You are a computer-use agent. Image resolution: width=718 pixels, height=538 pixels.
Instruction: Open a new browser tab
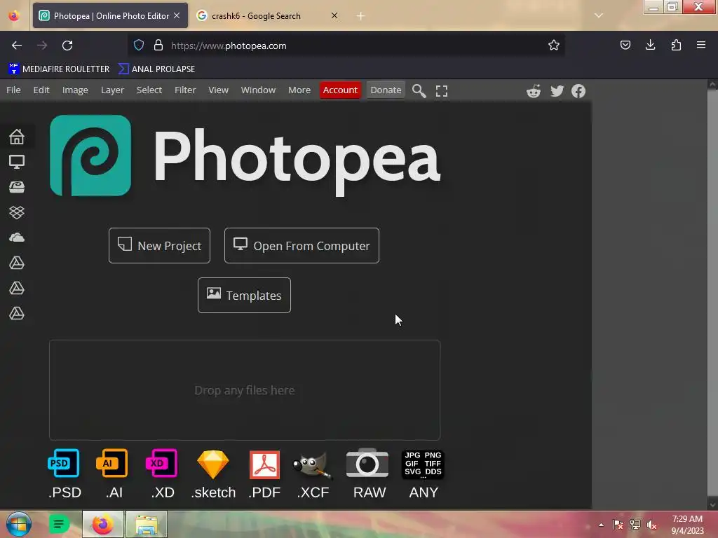coord(361,16)
